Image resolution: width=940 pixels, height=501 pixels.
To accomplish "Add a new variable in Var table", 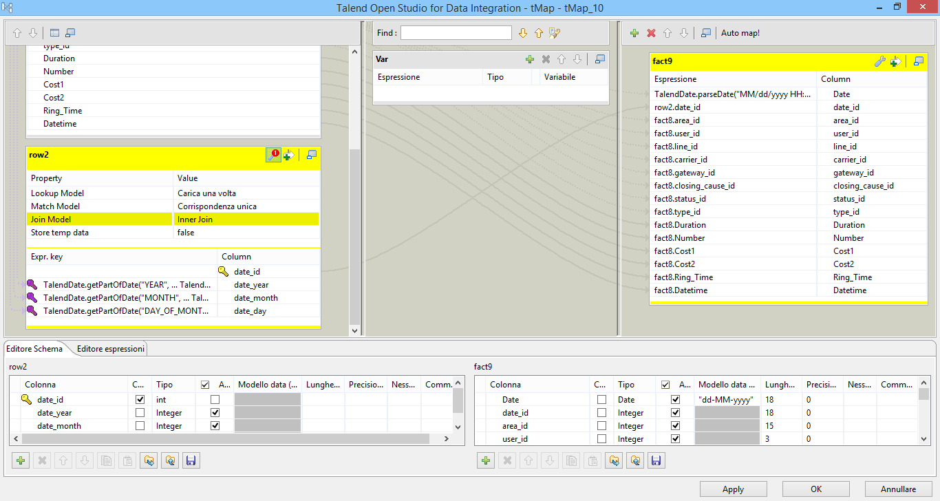I will (530, 60).
